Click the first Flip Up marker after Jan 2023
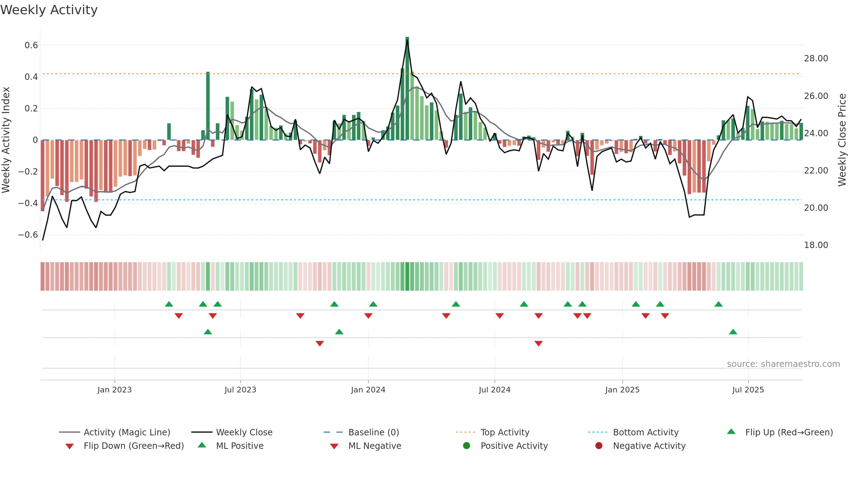 click(169, 304)
